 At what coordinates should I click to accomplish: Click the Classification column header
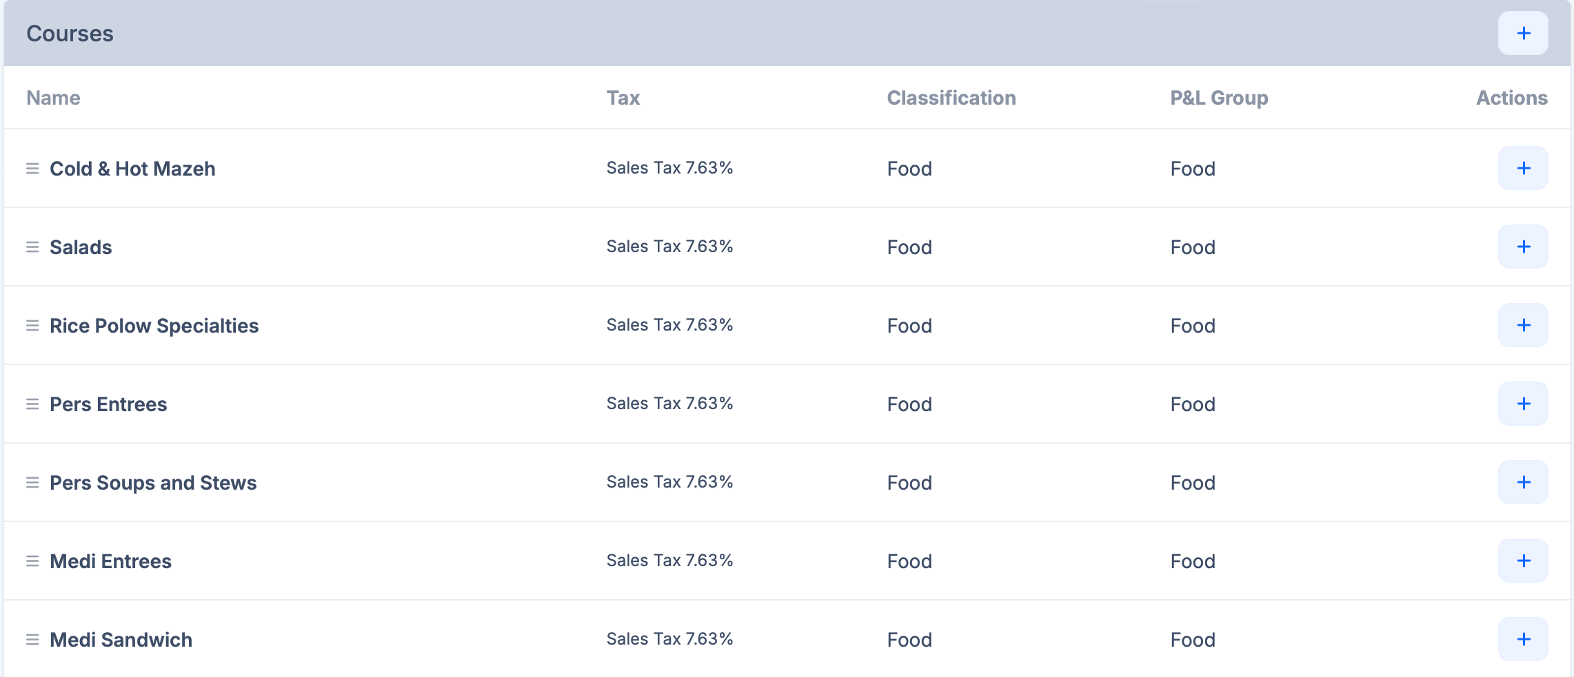951,98
